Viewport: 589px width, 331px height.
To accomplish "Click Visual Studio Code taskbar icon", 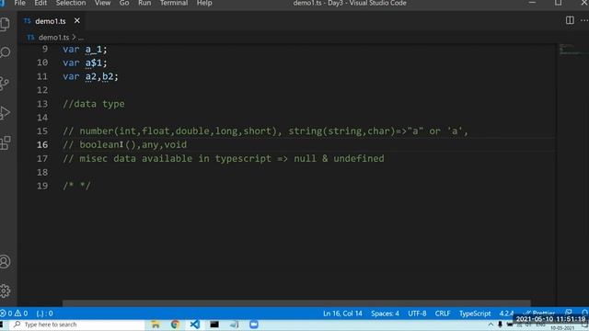I will pos(194,325).
